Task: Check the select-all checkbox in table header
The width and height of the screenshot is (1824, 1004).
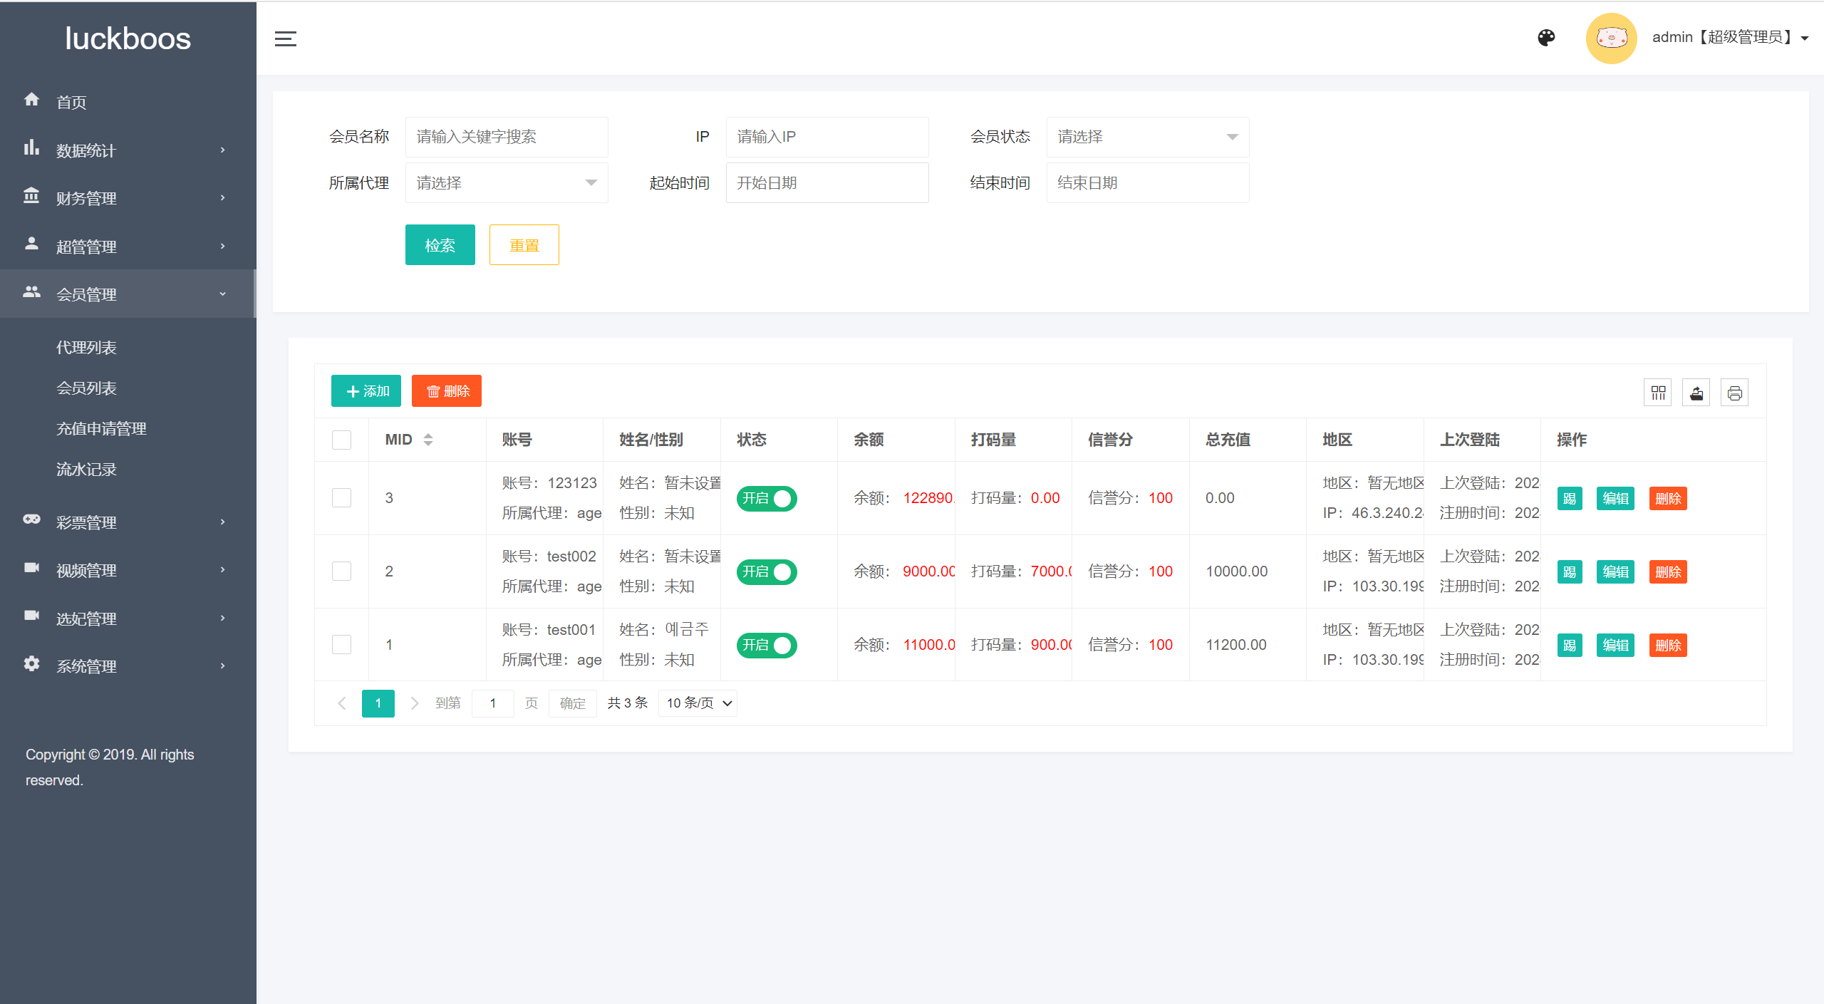Action: [341, 440]
